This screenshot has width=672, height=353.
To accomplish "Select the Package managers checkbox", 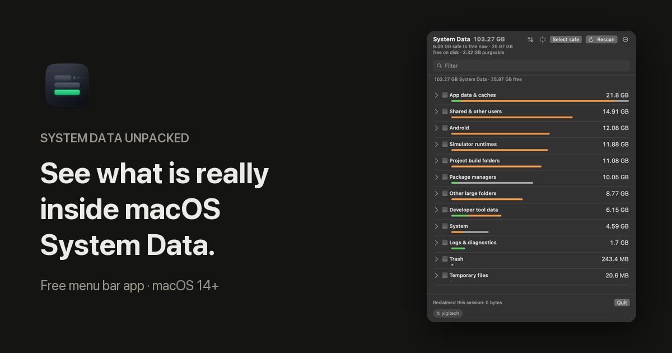I will point(445,177).
